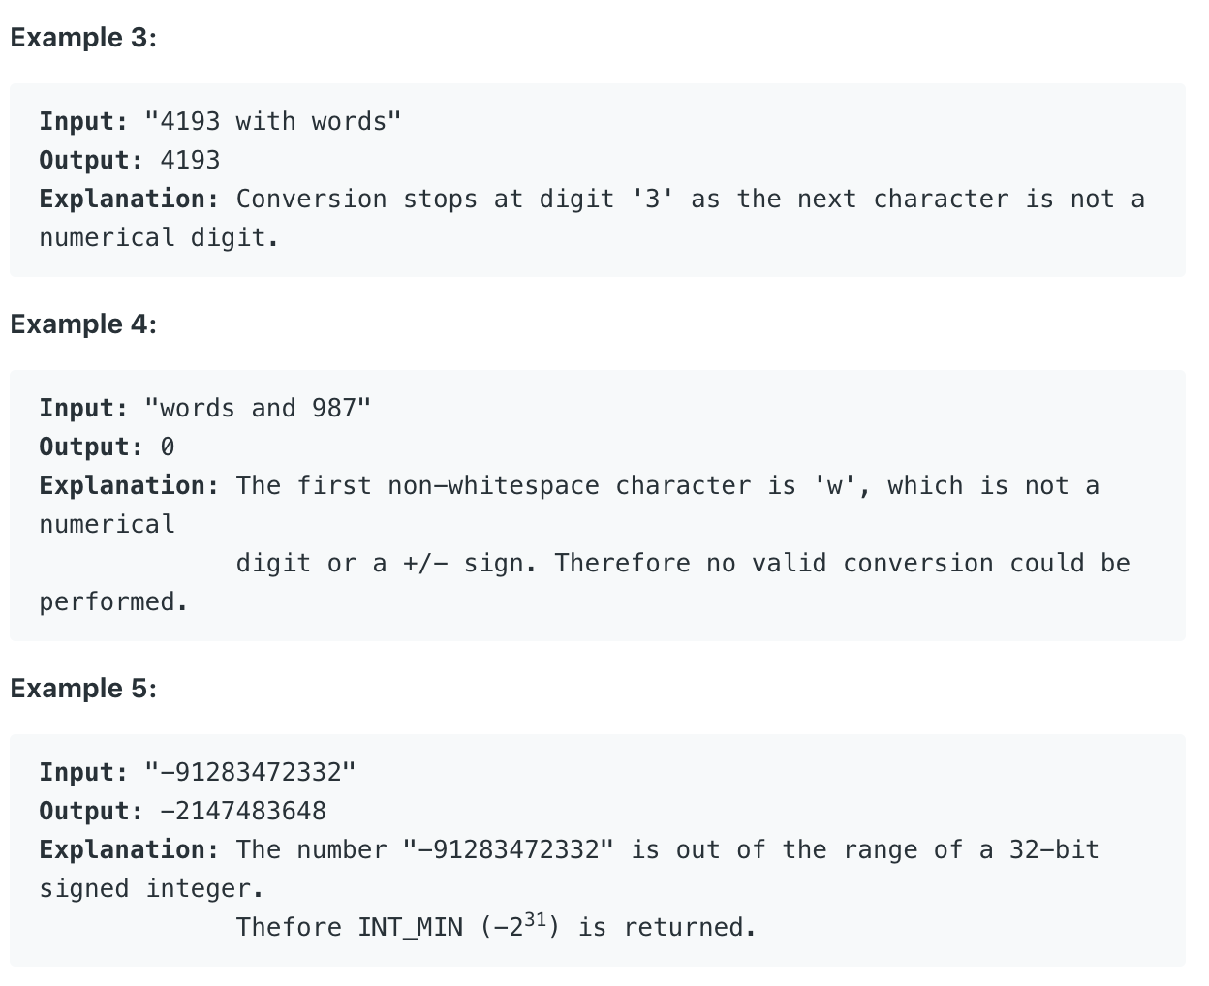Click the output value 4193

tap(190, 161)
